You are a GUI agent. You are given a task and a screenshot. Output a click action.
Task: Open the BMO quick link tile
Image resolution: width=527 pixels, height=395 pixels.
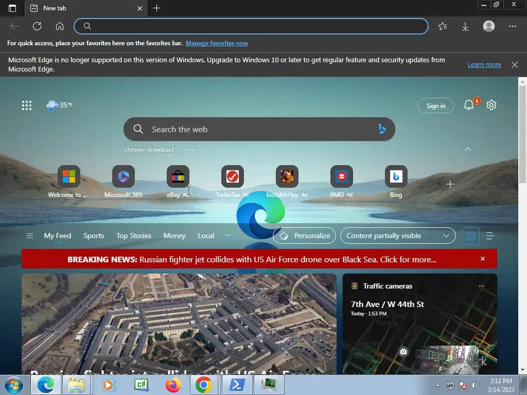(x=342, y=182)
